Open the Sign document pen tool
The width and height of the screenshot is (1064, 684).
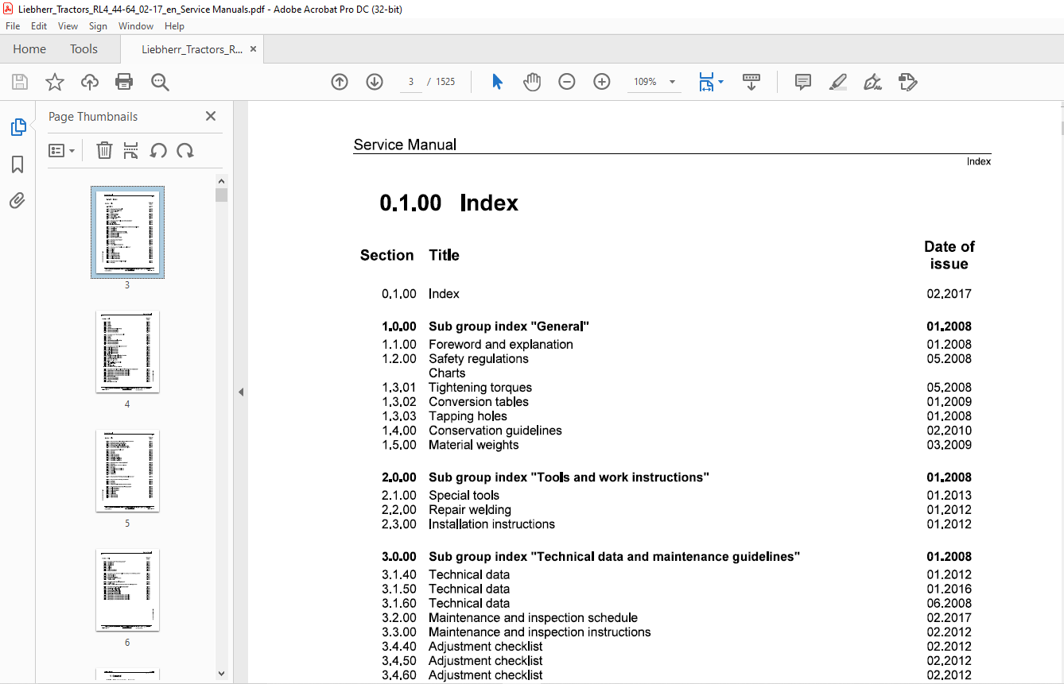[872, 82]
